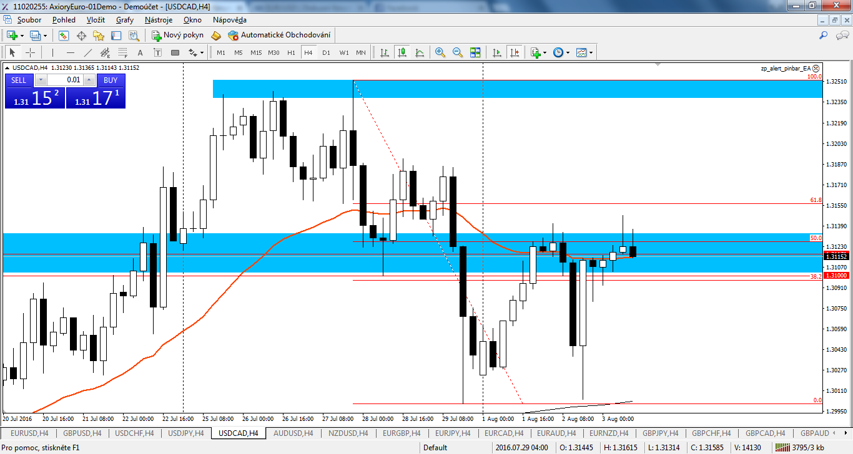853x454 pixels.
Task: Toggle the Terminal panel icon
Action: click(x=116, y=36)
